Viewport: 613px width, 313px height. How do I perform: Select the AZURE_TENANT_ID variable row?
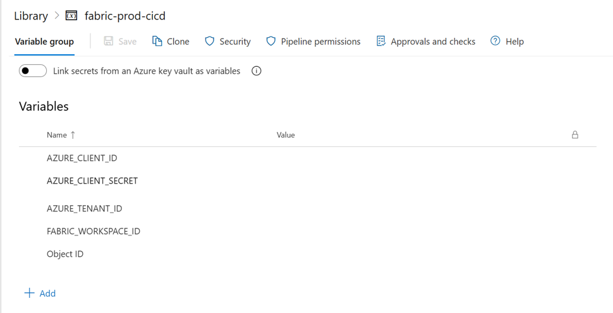tap(308, 209)
